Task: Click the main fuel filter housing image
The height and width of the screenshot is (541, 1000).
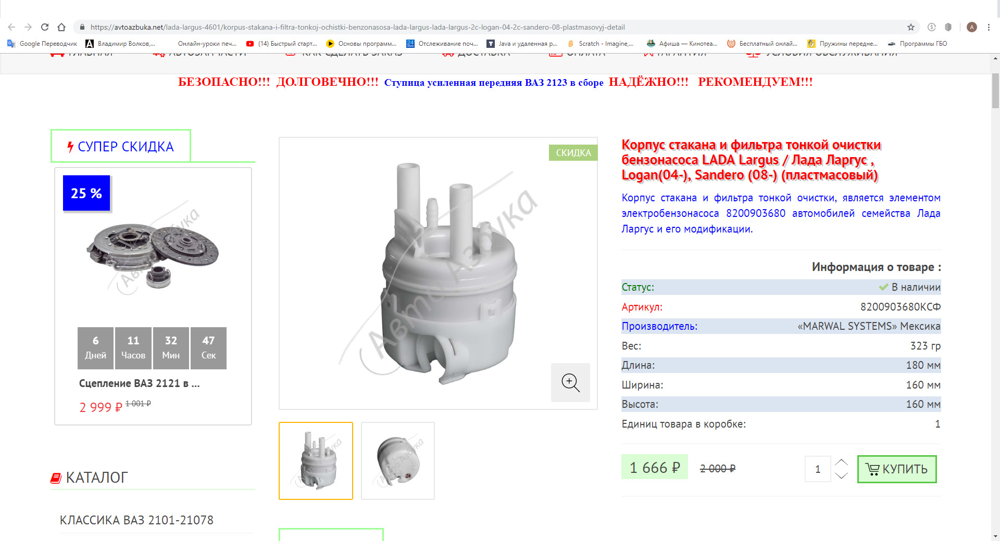Action: 438,274
